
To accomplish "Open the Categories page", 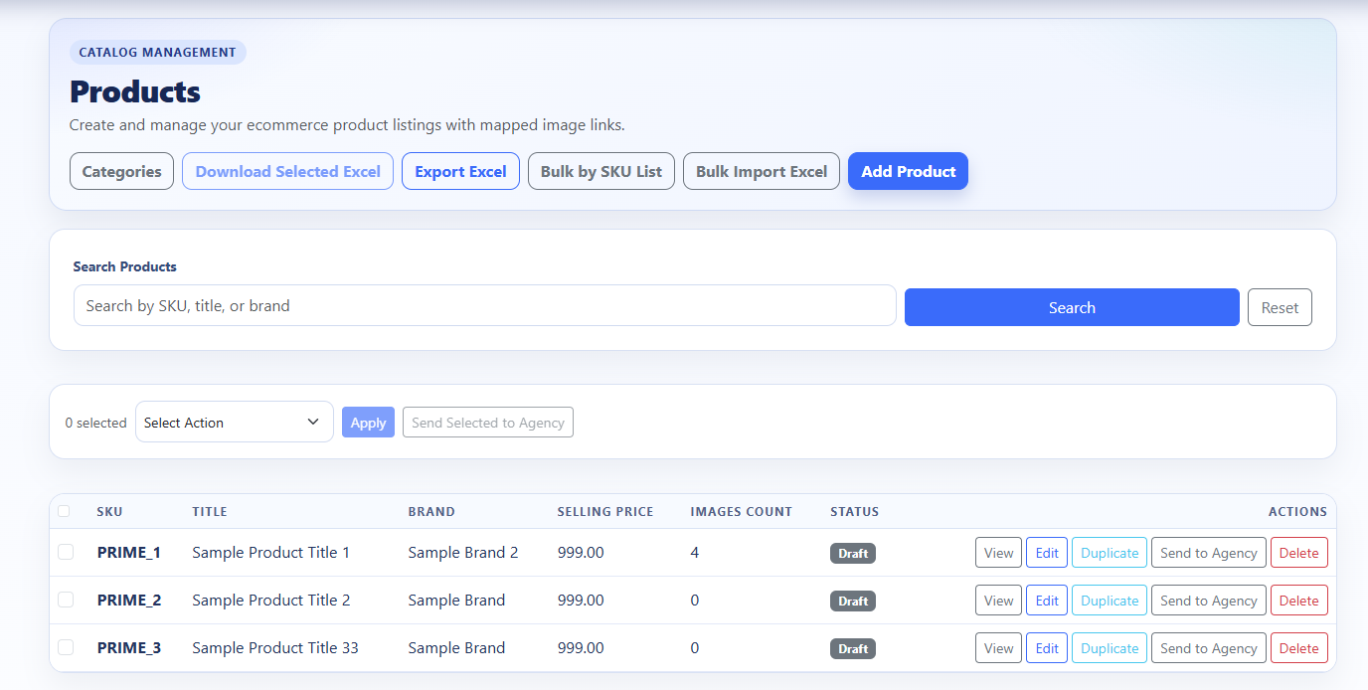I will click(121, 171).
